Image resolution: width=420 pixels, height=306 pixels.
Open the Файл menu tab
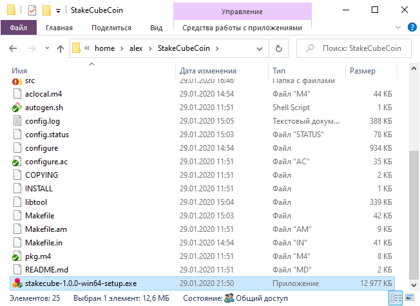(x=19, y=28)
